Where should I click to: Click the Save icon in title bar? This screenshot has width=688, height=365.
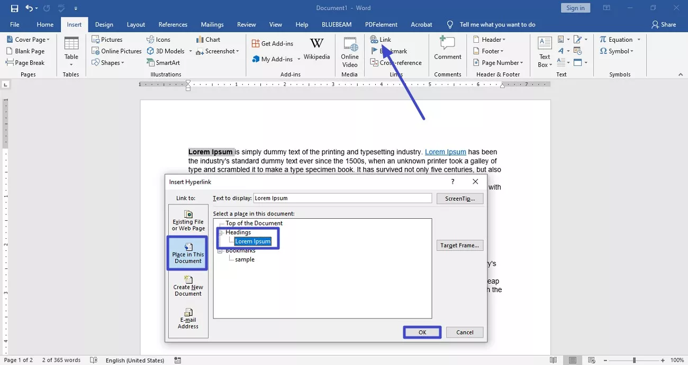pyautogui.click(x=14, y=8)
